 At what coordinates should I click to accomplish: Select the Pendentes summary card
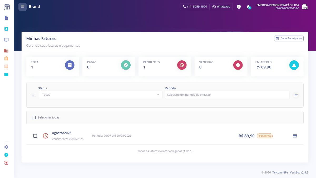pyautogui.click(x=165, y=66)
